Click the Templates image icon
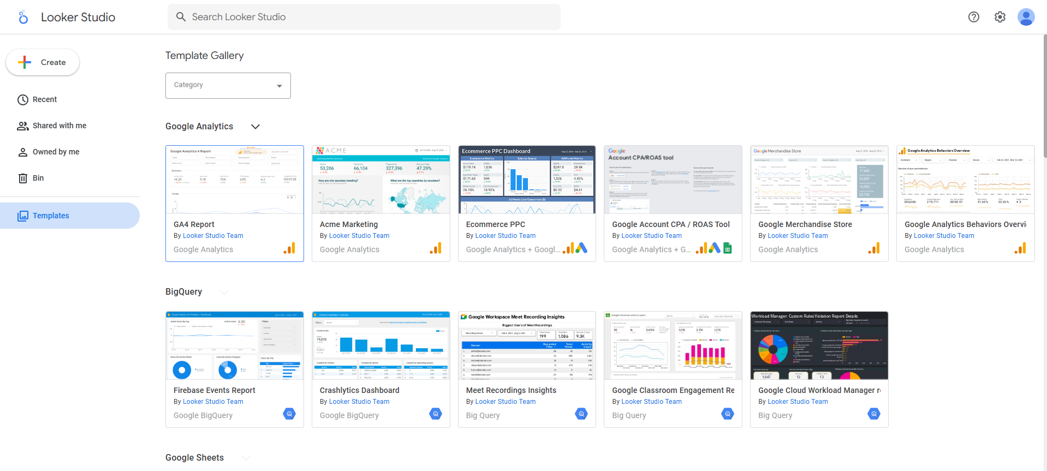Image resolution: width=1047 pixels, height=471 pixels. tap(23, 216)
